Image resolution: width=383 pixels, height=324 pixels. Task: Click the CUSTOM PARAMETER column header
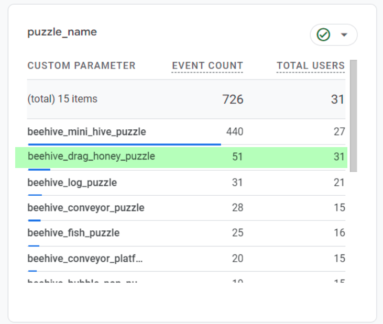click(x=81, y=65)
